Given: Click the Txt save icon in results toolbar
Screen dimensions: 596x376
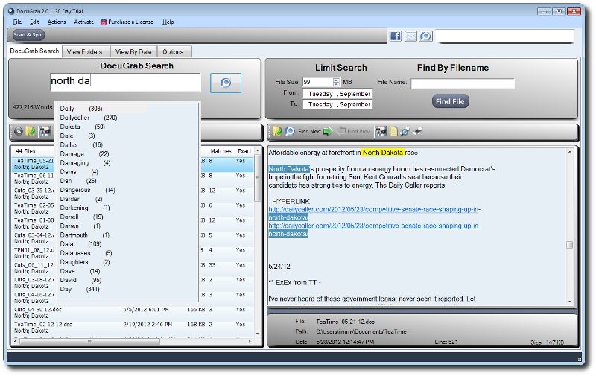Looking at the screenshot, I should point(45,132).
